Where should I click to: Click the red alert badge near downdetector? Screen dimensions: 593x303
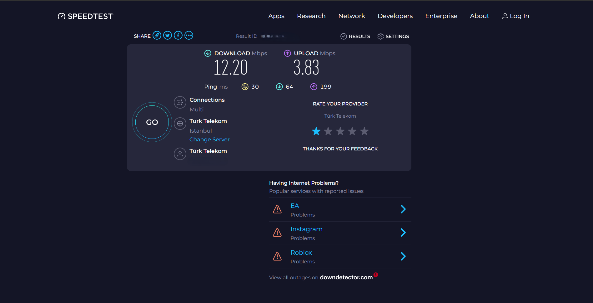pyautogui.click(x=376, y=275)
